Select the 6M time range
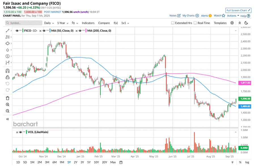The height and width of the screenshot is (166, 256). [54, 162]
